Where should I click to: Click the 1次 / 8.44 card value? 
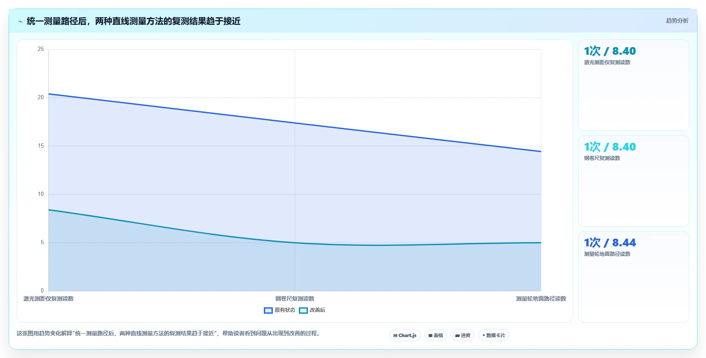click(x=610, y=243)
